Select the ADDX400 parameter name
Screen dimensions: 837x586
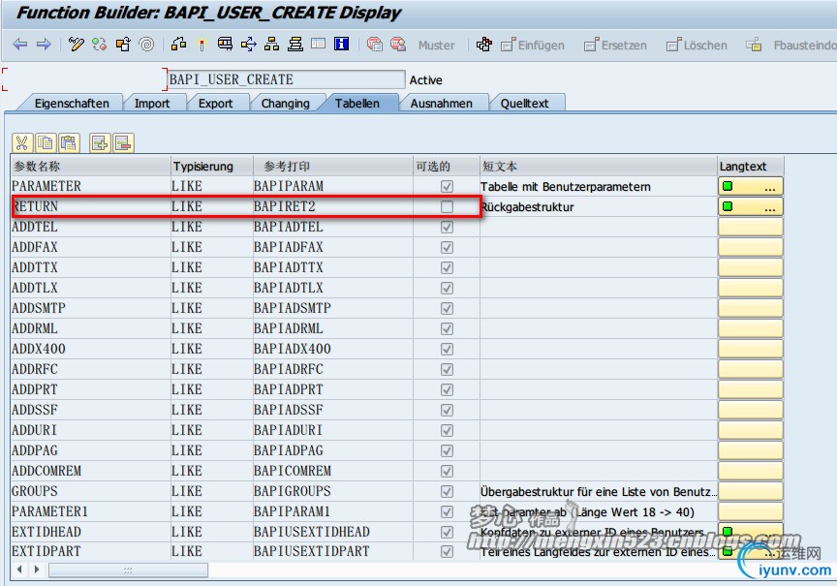(91, 349)
